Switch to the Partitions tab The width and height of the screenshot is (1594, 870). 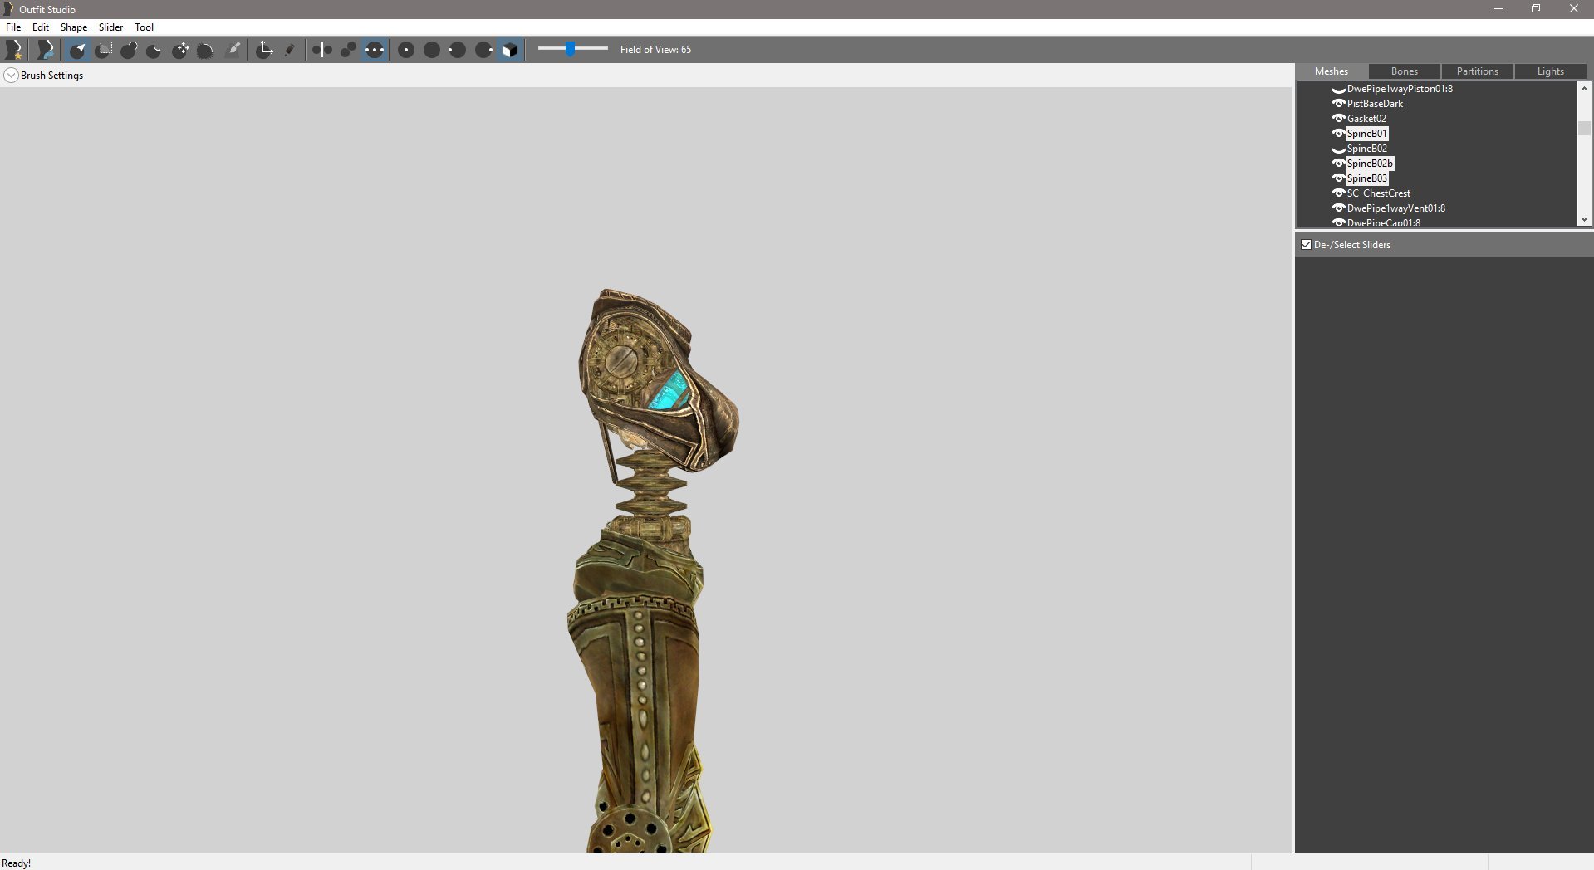(1478, 71)
